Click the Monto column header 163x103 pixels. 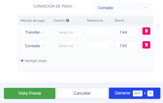[120, 21]
